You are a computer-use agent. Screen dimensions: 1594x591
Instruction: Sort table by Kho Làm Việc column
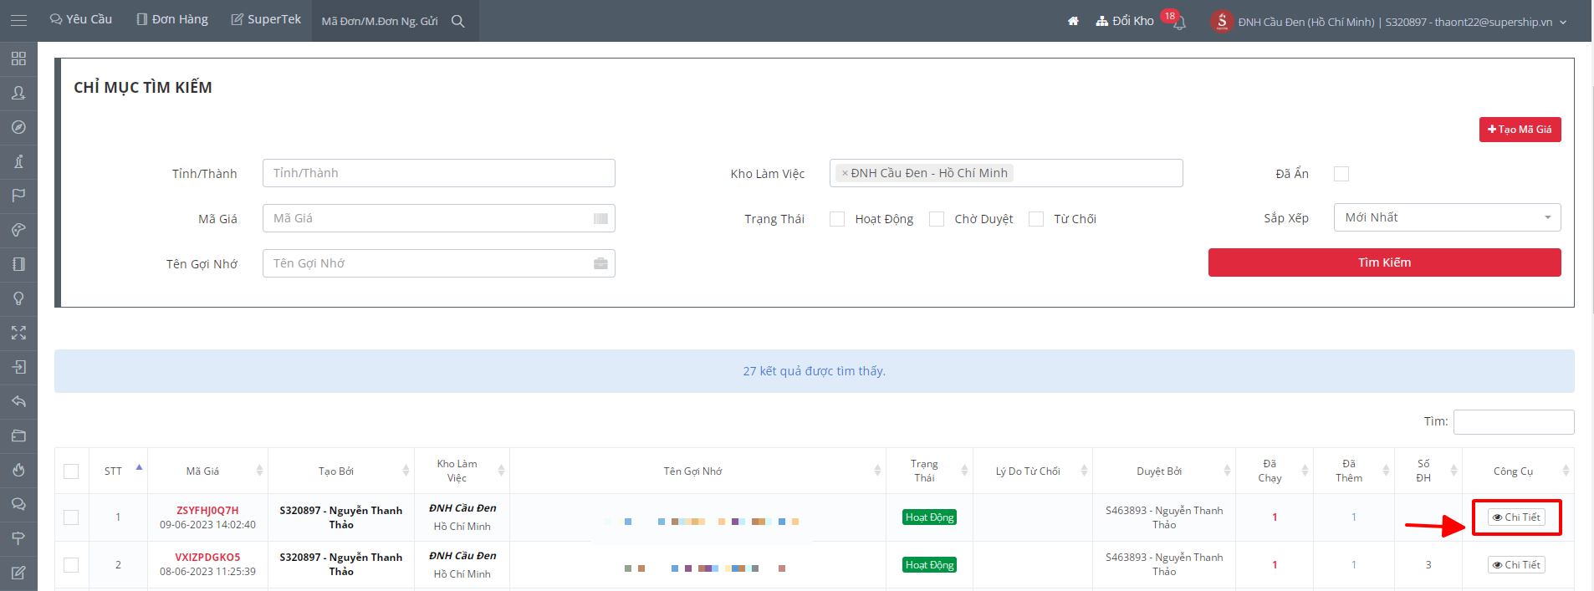[x=462, y=471]
